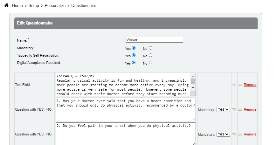Click the Home icon in breadcrumb
This screenshot has height=145, width=277.
[x=6, y=6]
